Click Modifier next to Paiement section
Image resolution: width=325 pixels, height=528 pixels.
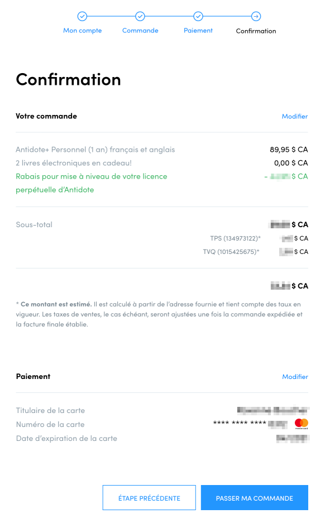tap(295, 377)
